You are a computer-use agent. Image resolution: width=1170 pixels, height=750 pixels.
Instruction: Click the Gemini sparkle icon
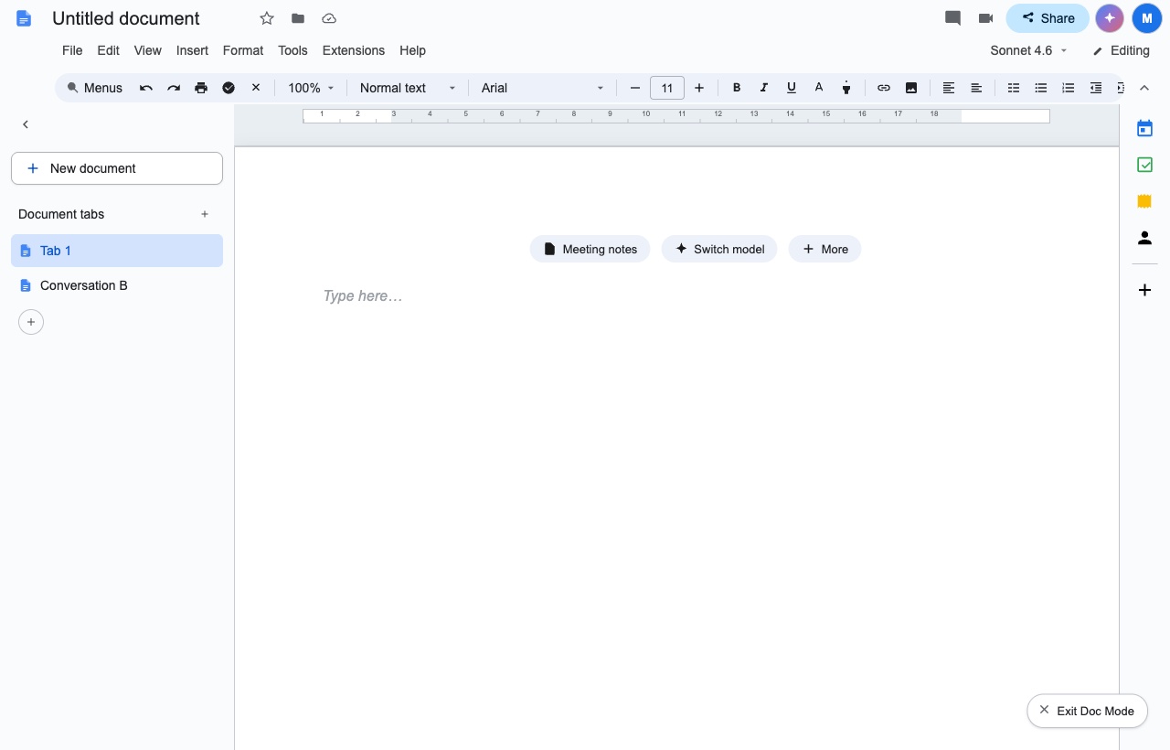pos(1109,18)
